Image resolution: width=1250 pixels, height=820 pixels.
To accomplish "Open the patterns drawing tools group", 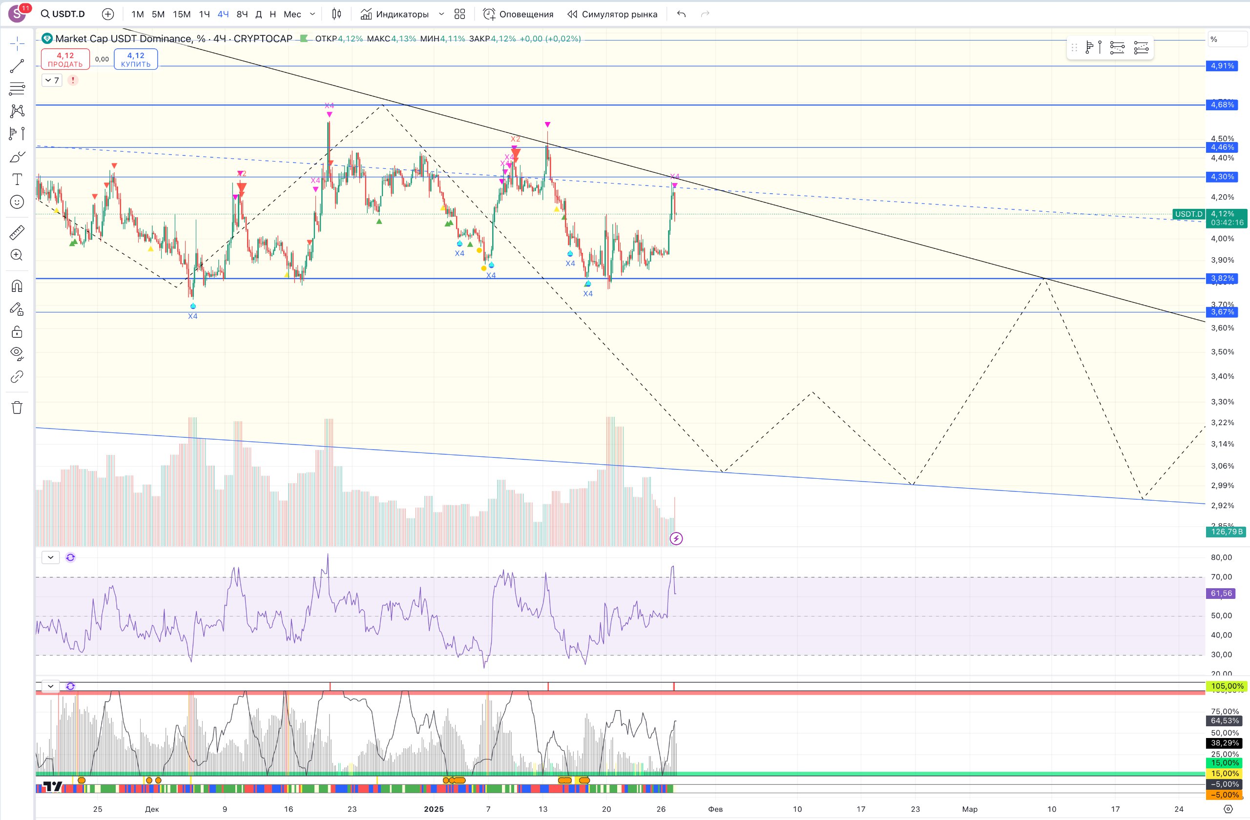I will [17, 111].
